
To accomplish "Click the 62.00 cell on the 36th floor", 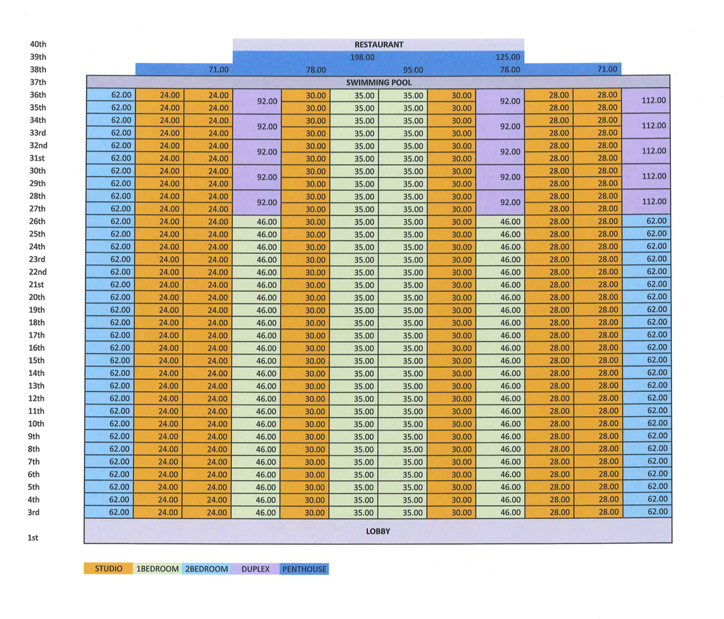I will (x=110, y=95).
